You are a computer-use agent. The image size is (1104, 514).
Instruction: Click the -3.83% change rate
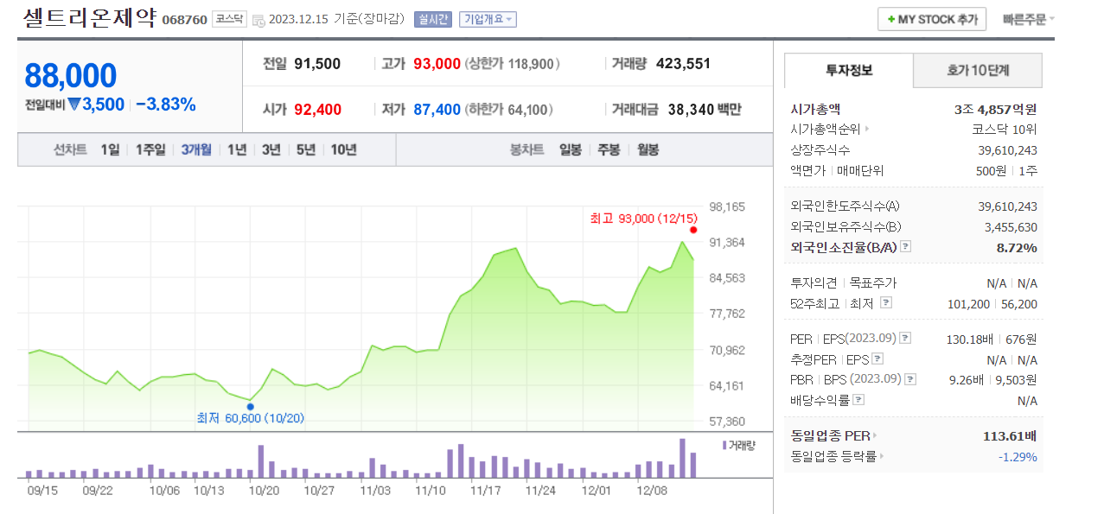166,105
